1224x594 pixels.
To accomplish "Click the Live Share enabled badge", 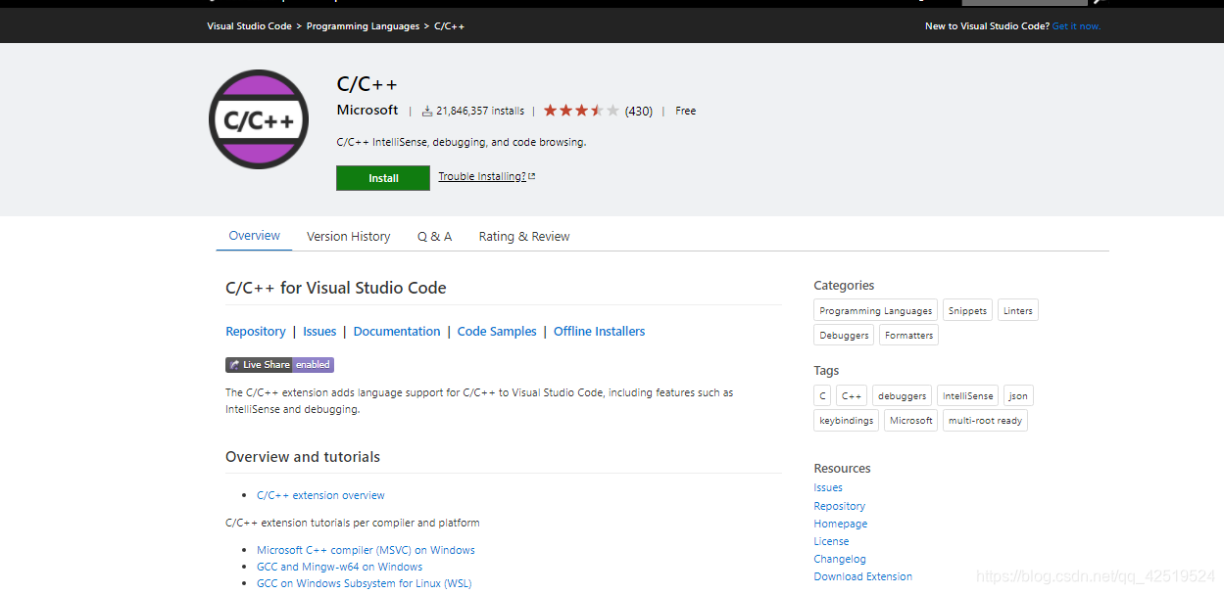I will [x=279, y=365].
